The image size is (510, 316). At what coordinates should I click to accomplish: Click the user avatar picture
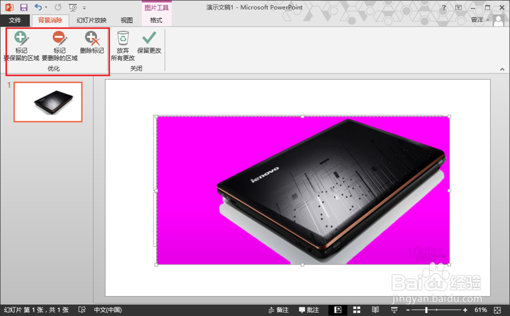(x=498, y=20)
